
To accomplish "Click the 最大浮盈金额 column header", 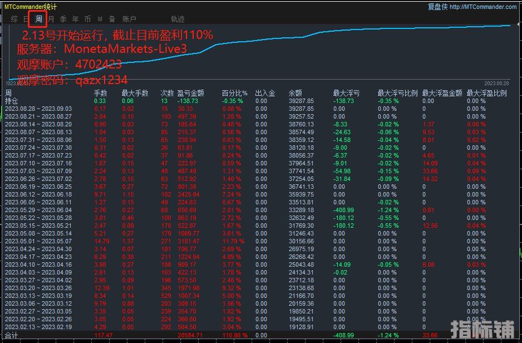I will coord(442,93).
